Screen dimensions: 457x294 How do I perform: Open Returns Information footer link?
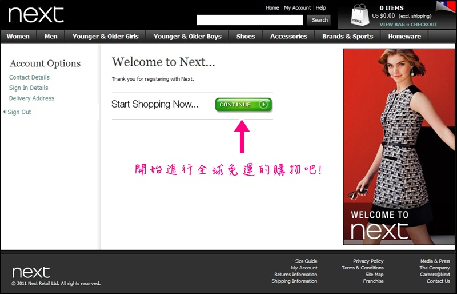pos(295,275)
